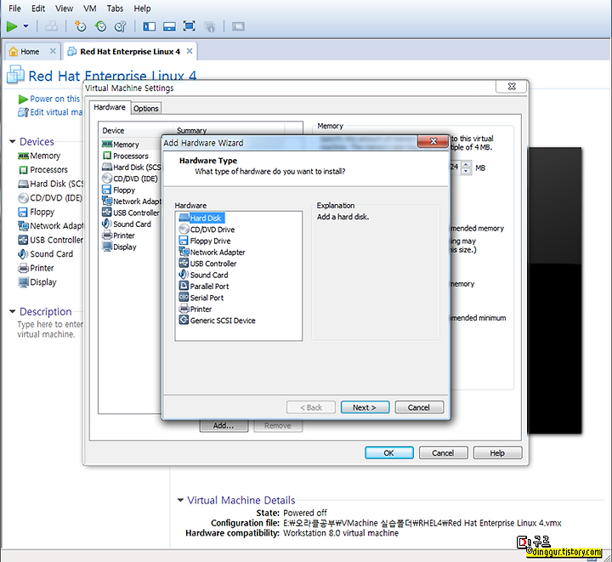Click Edit virtual machine settings link
The image size is (612, 562).
(50, 112)
